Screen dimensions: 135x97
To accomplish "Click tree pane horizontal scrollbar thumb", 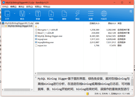I will coord(17,90).
